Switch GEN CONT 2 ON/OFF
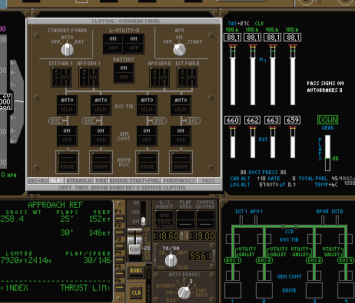 101,136
